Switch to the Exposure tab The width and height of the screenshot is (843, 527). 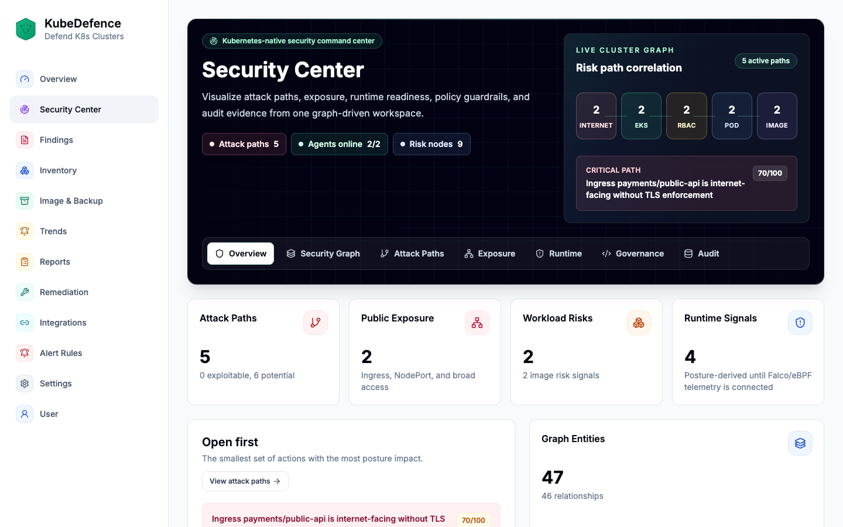[490, 254]
